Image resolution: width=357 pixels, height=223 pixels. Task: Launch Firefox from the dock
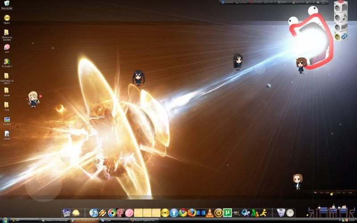192,213
